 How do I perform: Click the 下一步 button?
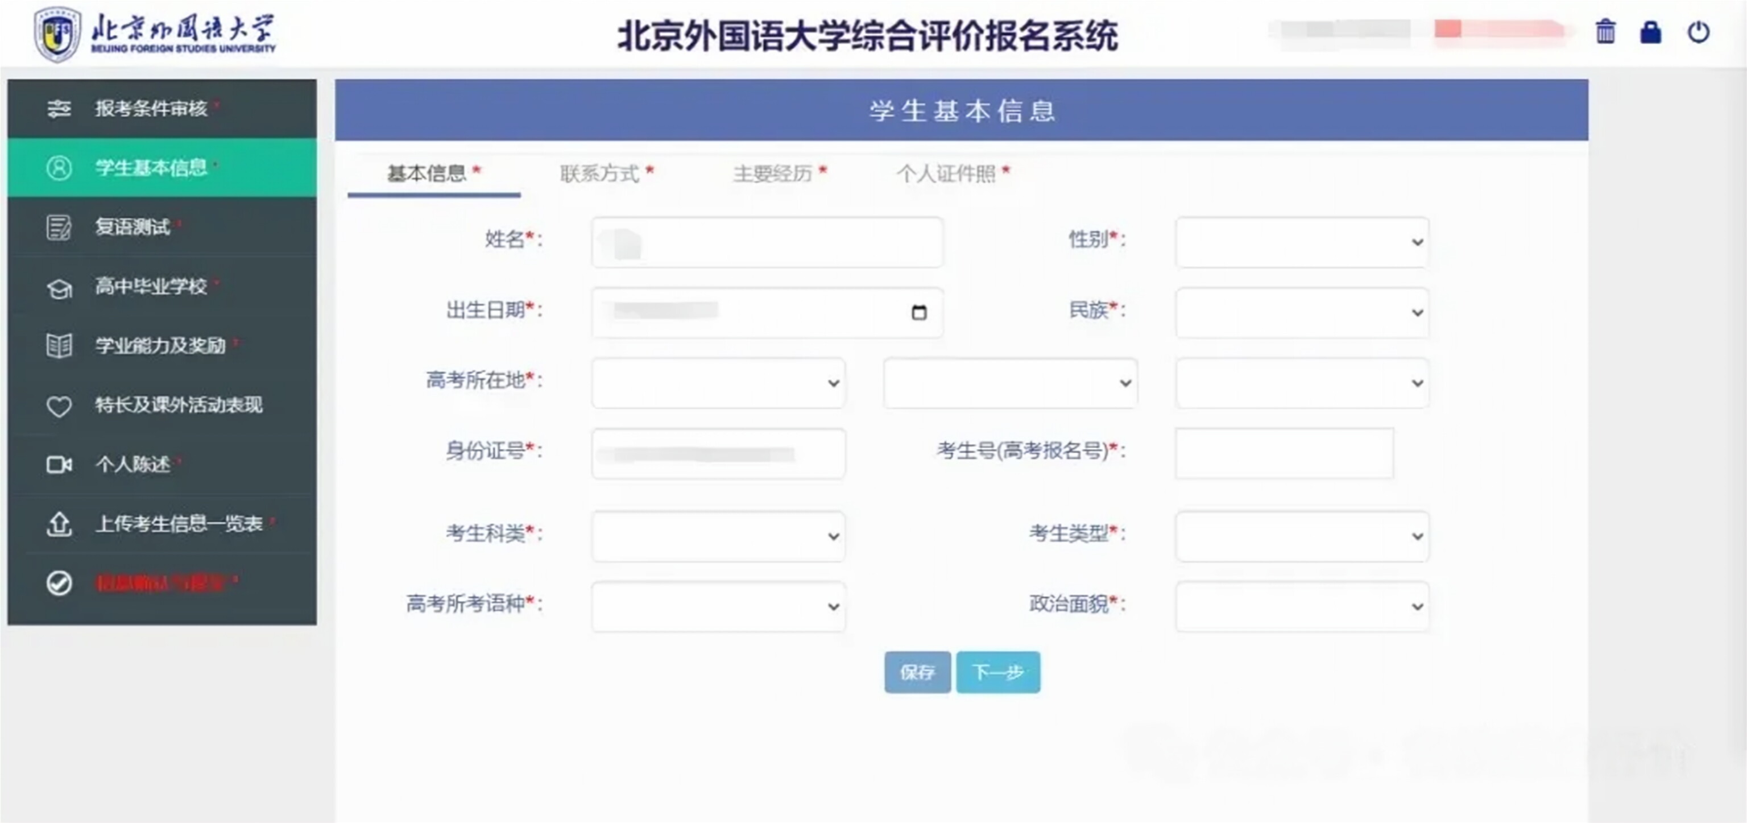[998, 672]
